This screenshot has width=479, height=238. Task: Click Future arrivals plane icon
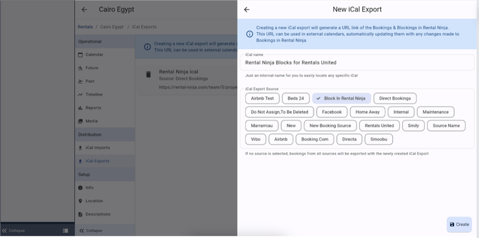click(80, 68)
